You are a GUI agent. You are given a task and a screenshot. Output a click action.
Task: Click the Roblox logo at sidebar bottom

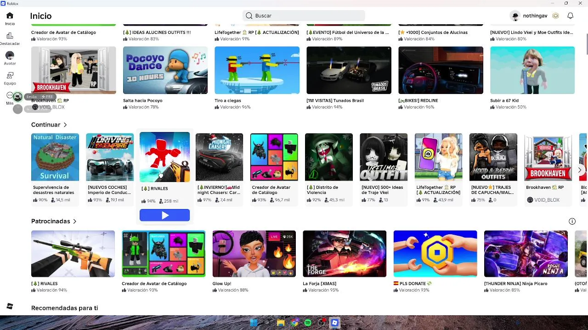(10, 306)
